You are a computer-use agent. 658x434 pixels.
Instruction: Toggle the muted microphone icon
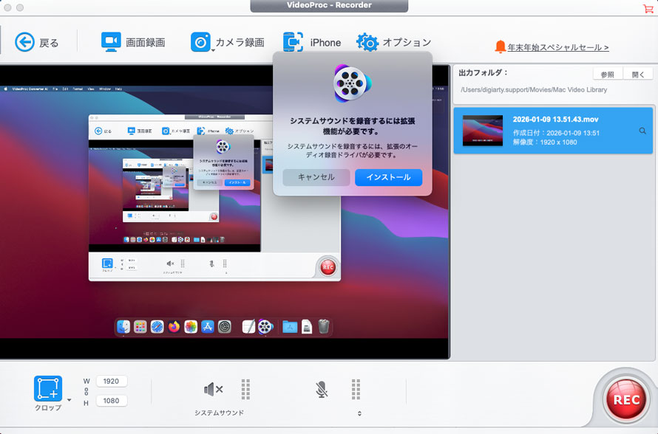(x=322, y=389)
